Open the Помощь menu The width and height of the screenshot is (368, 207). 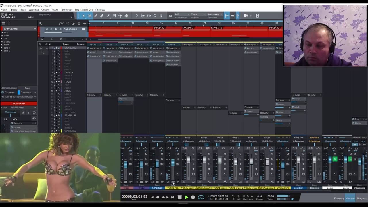click(x=100, y=10)
